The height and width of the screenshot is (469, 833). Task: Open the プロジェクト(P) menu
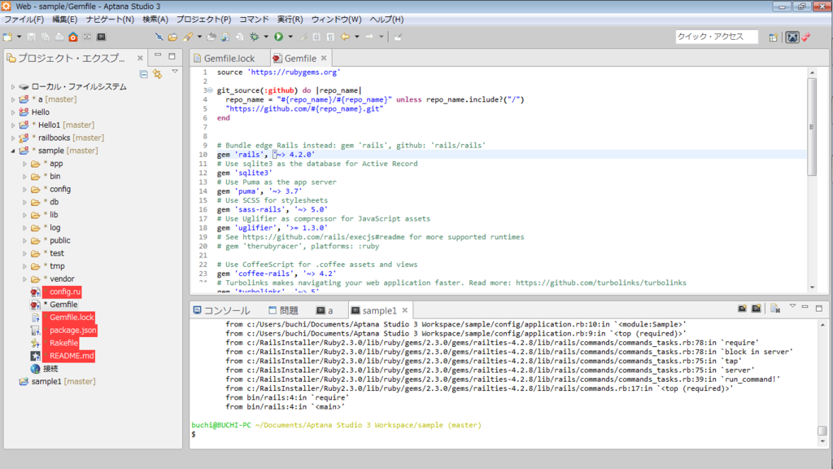pyautogui.click(x=203, y=20)
